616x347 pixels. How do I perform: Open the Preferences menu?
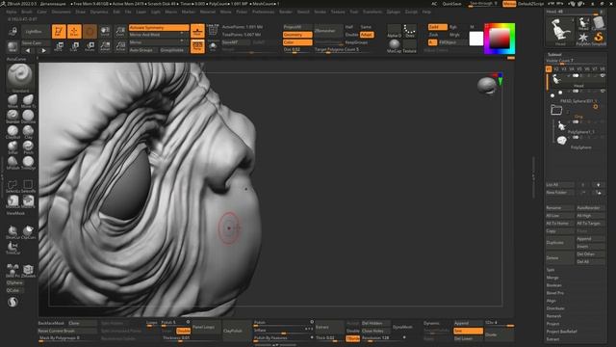coord(263,12)
